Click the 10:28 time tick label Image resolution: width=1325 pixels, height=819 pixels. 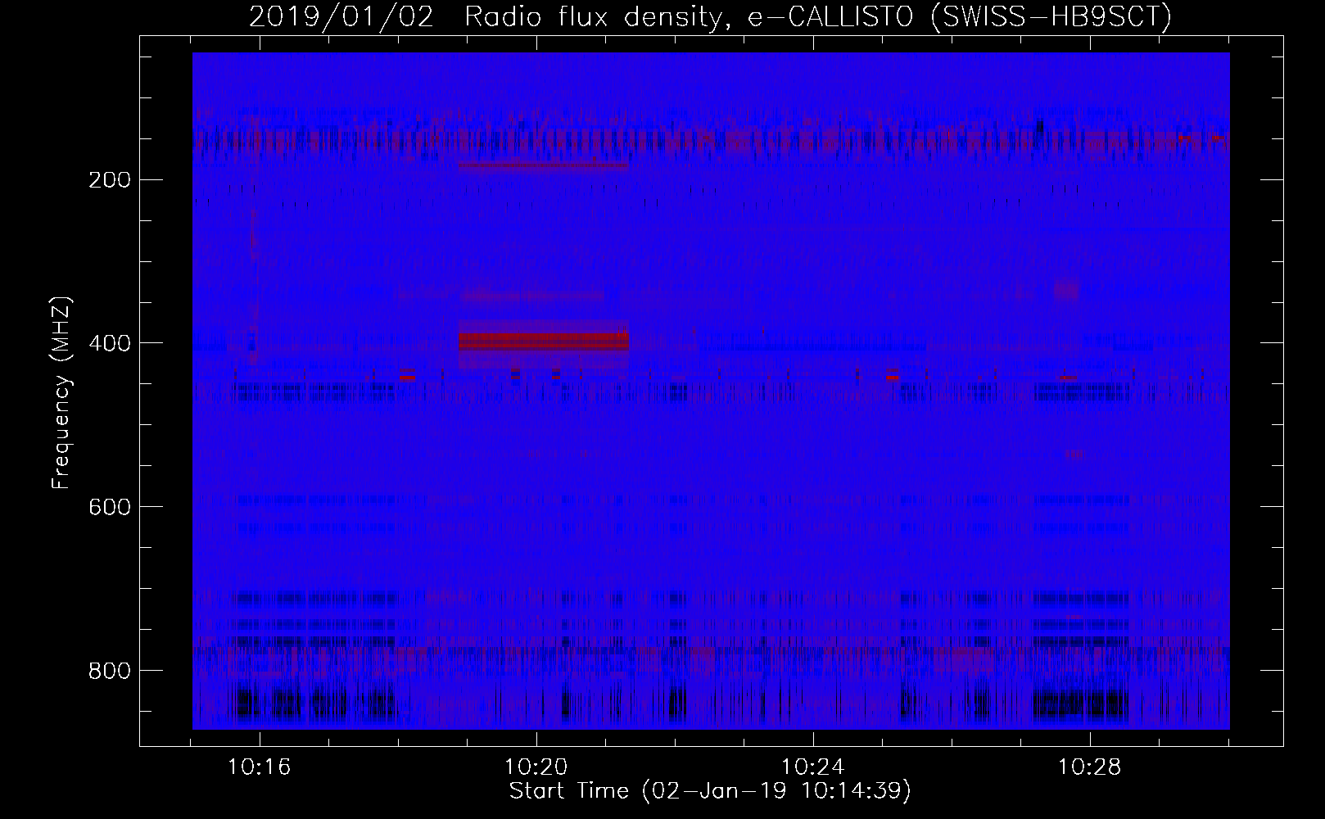[1090, 767]
